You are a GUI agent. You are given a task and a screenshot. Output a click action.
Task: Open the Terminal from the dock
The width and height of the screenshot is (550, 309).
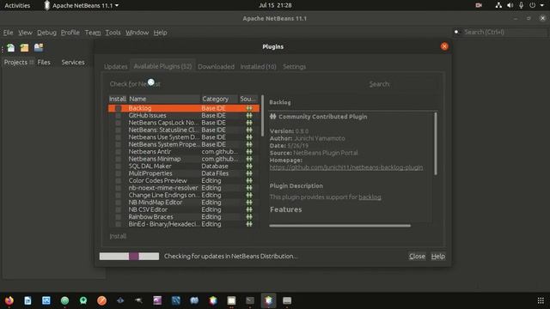(x=250, y=300)
